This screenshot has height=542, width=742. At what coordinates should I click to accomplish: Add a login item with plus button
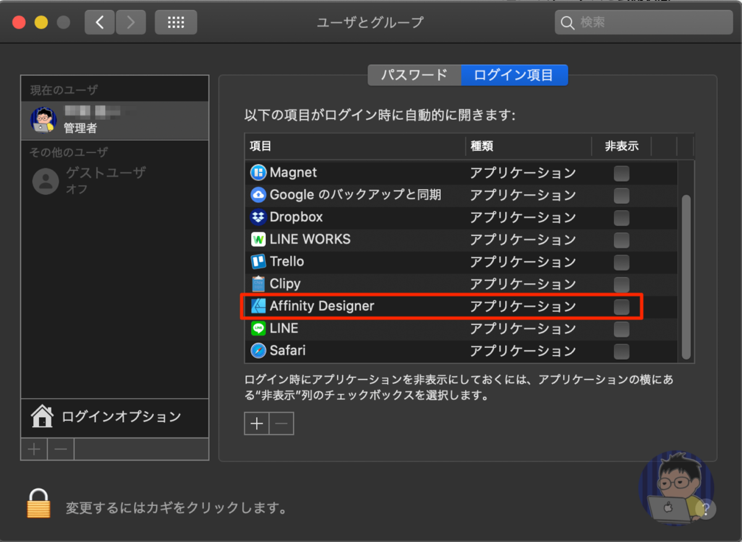coord(257,423)
